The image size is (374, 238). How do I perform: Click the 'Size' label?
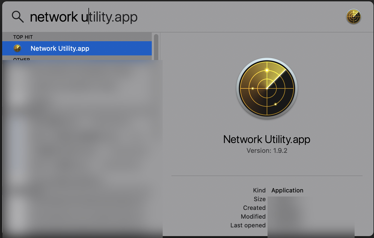(260, 199)
